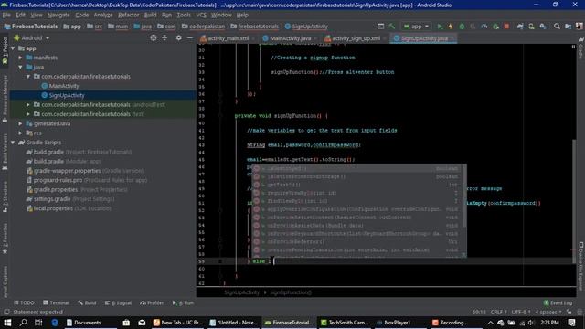585x329 pixels.
Task: Open the Refactor menu
Action: point(128,15)
